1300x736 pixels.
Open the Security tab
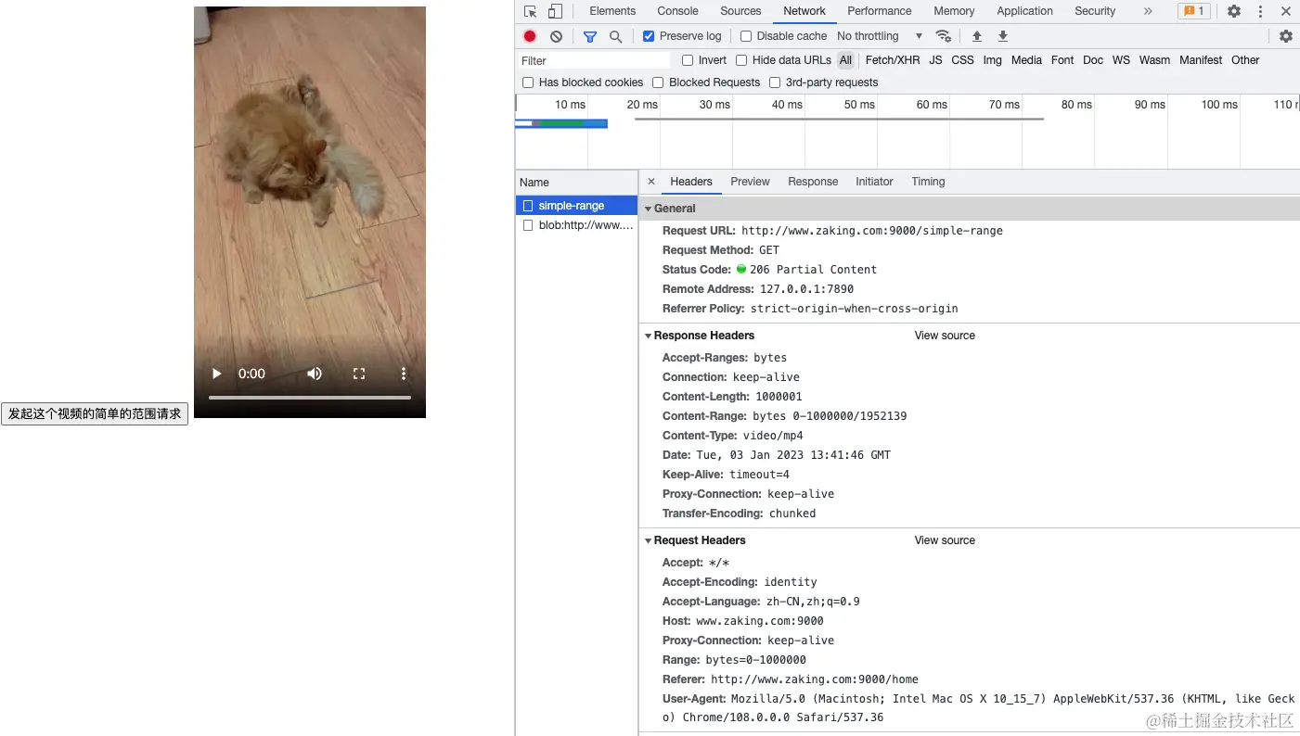(x=1095, y=11)
